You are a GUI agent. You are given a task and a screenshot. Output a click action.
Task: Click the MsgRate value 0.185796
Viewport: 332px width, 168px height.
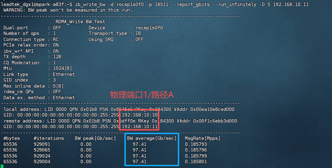point(196,150)
